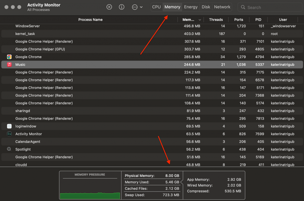The image size is (304, 201).
Task: Toggle sort direction arrow in Memory column
Action: tap(200, 20)
